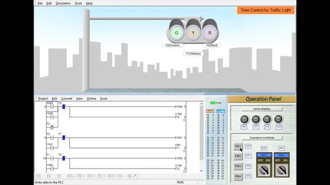330x185 pixels.
Task: Set SW2 to ON
Action: tap(285, 160)
